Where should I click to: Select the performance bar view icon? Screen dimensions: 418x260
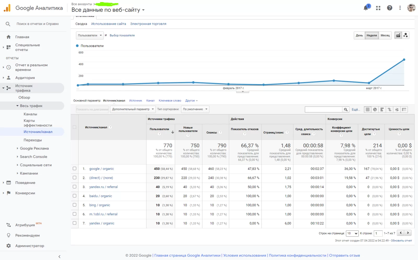[382, 110]
